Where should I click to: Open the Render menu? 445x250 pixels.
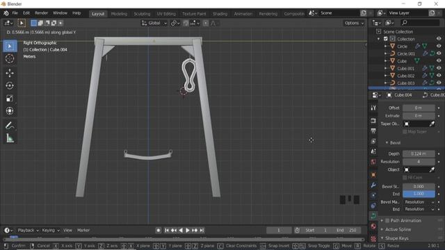(x=42, y=13)
